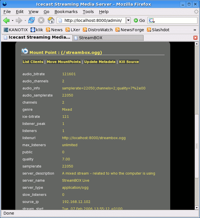200x218 pixels.
Task: Click the Kill Source link
Action: click(129, 62)
